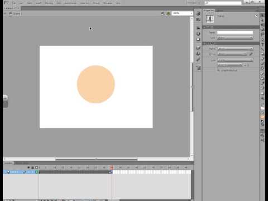Screen dimensions: 268x201
Task: Select the 3D Rotation tool
Action: (262, 30)
